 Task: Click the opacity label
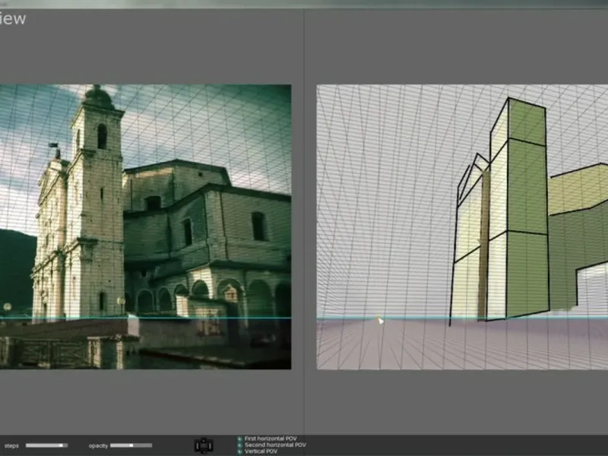98,445
